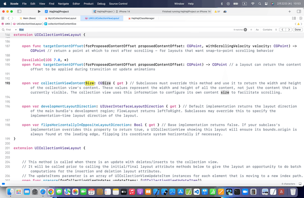Choose the iPhone 14 run destination
The width and height of the screenshot is (304, 198).
click(123, 11)
